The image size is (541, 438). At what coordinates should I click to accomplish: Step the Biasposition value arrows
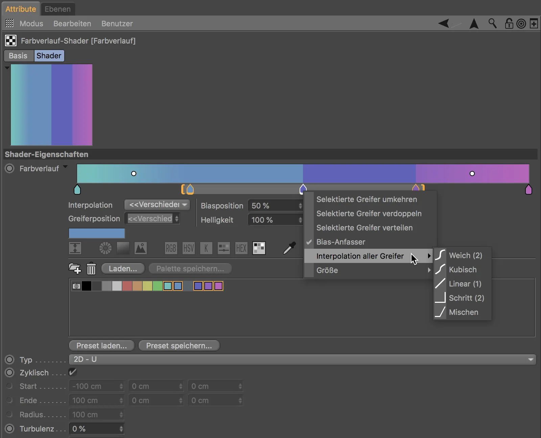click(300, 205)
